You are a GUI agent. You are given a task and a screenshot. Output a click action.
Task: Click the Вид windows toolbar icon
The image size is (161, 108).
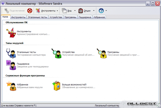coord(64,11)
